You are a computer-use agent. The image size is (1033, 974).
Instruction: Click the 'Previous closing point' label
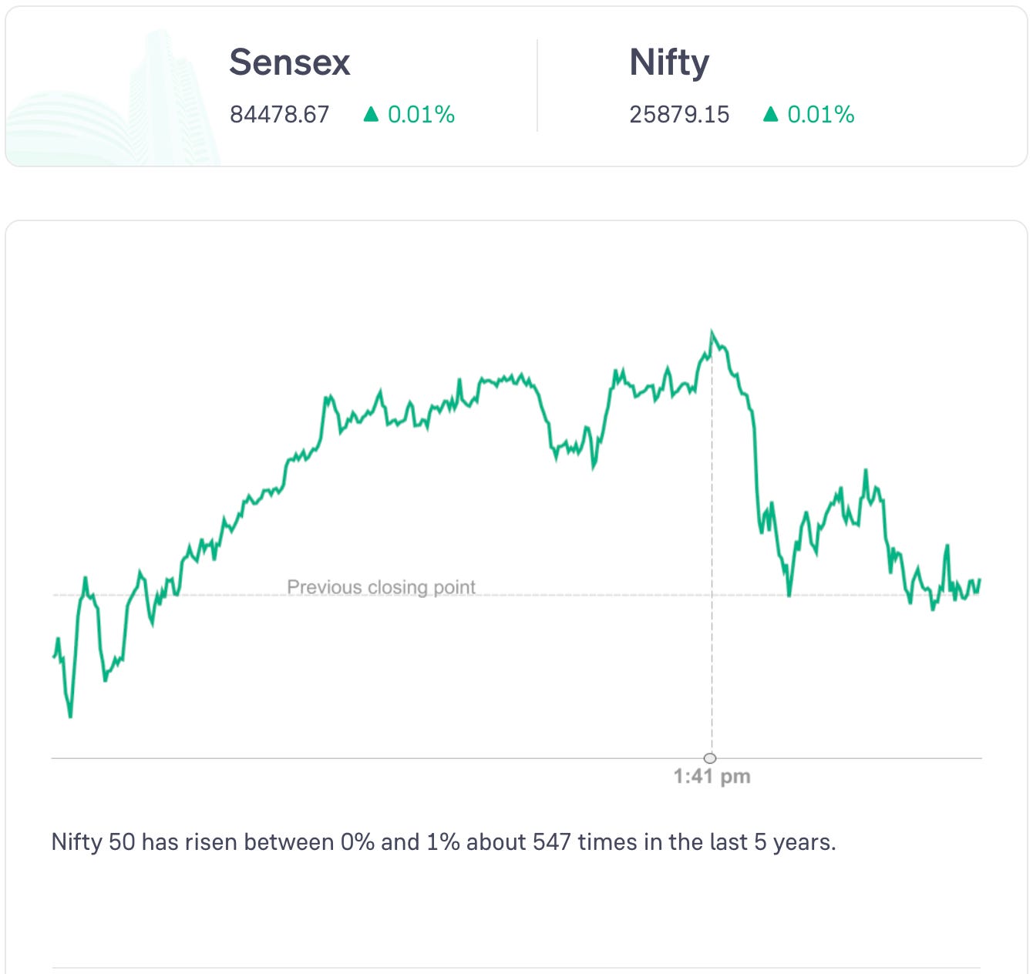(381, 587)
